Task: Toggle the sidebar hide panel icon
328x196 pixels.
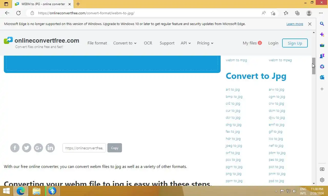Action: point(322,169)
